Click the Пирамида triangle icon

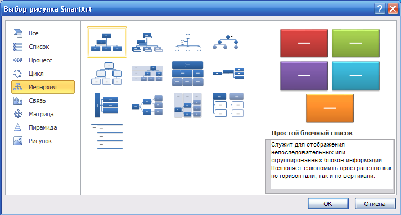pyautogui.click(x=18, y=127)
